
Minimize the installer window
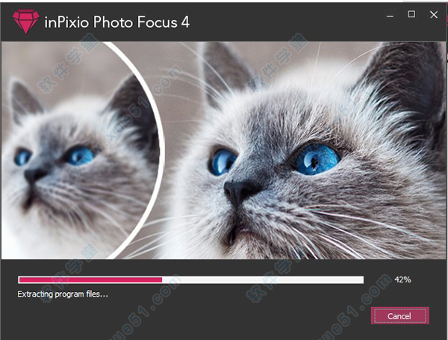tap(390, 16)
